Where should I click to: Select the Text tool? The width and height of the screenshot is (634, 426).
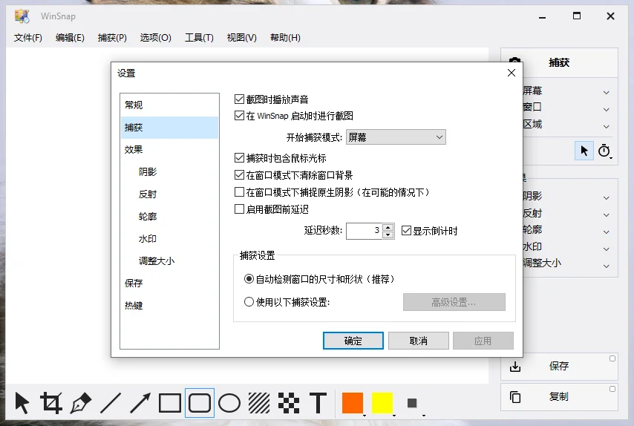point(318,403)
